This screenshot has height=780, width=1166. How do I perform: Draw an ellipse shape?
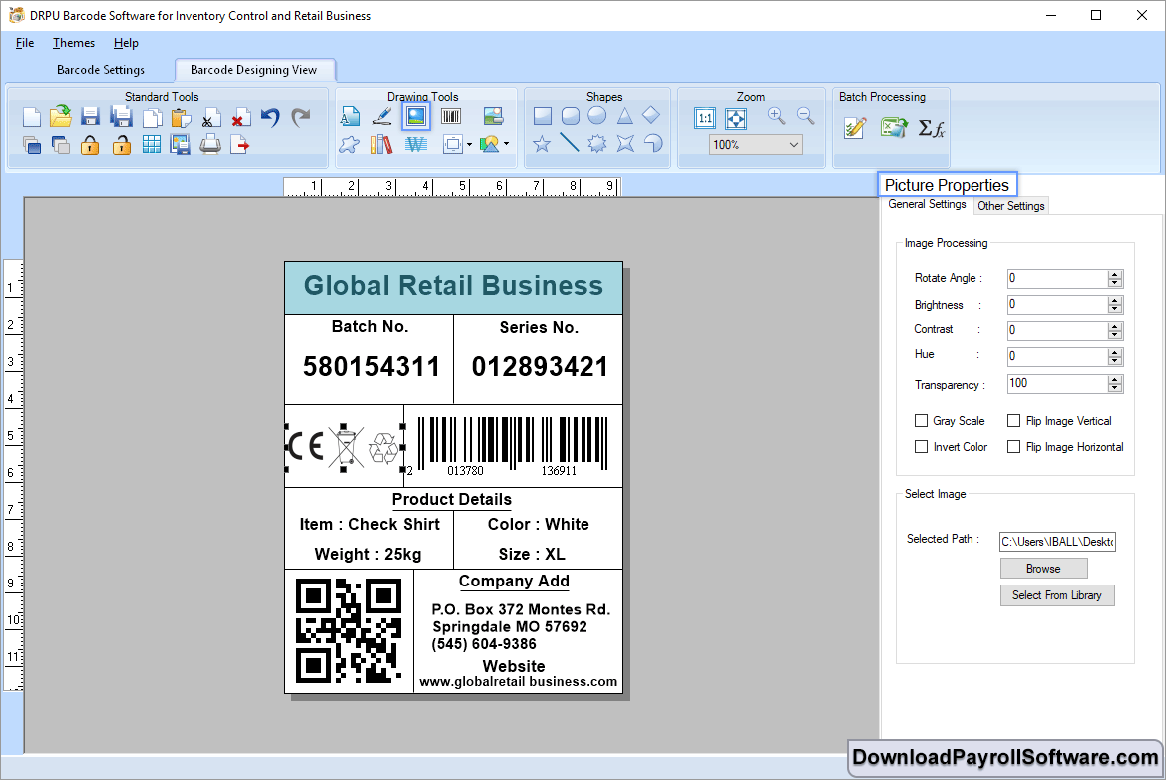tap(597, 116)
